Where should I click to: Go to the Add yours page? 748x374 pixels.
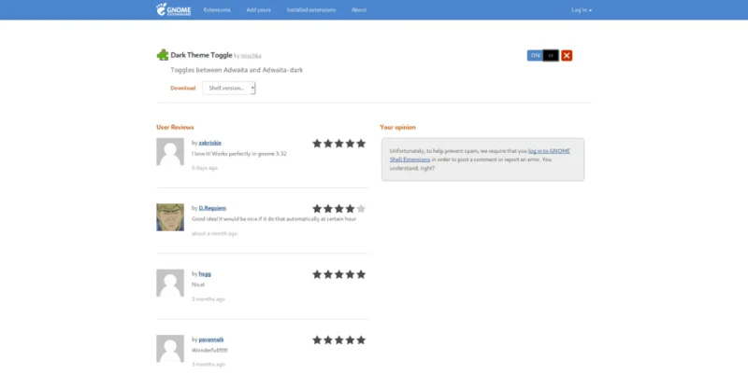tap(259, 10)
